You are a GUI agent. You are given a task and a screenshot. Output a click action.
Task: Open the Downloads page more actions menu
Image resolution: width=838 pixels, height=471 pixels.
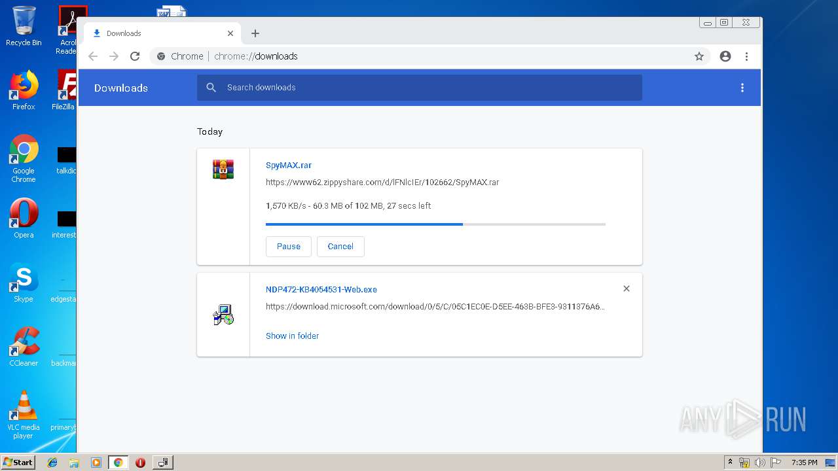[x=742, y=88]
